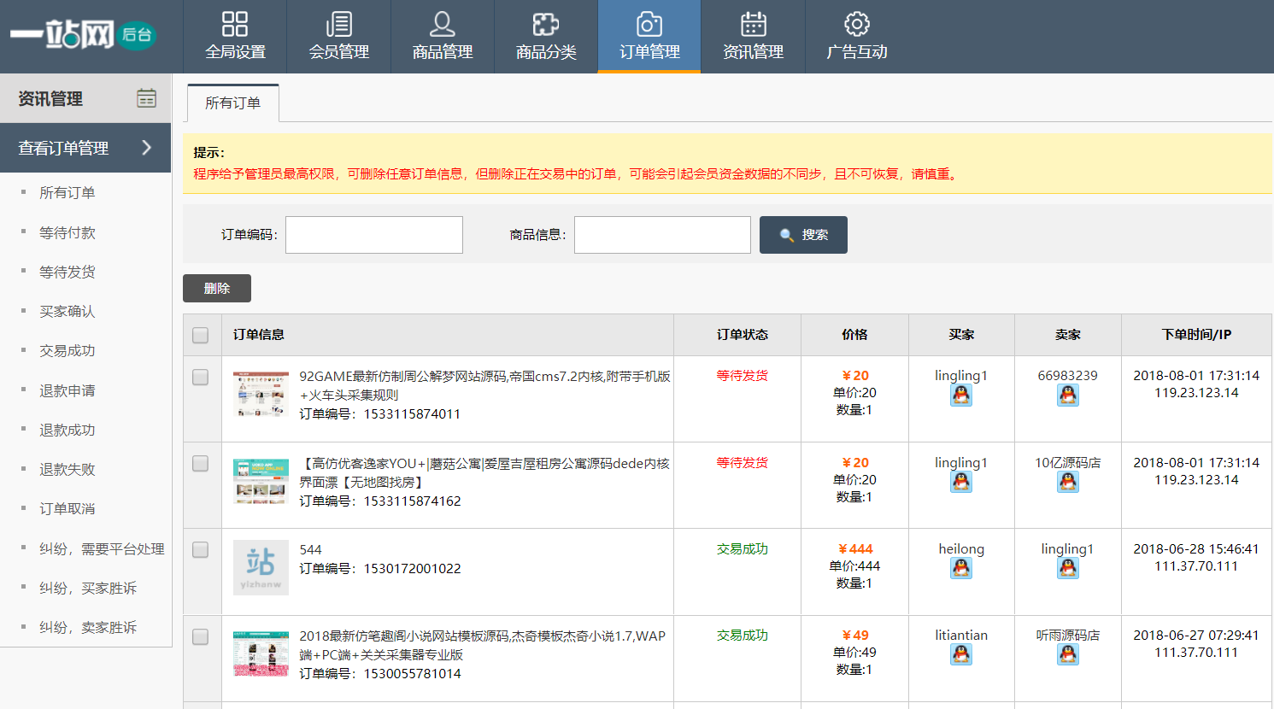Click QQ icon under buyer heilong

[x=961, y=569]
